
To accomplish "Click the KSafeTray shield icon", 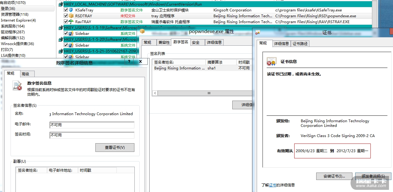I will point(71,10).
